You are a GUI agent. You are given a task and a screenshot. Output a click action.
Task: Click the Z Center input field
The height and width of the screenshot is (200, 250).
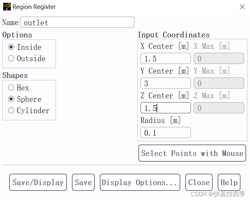(x=166, y=108)
